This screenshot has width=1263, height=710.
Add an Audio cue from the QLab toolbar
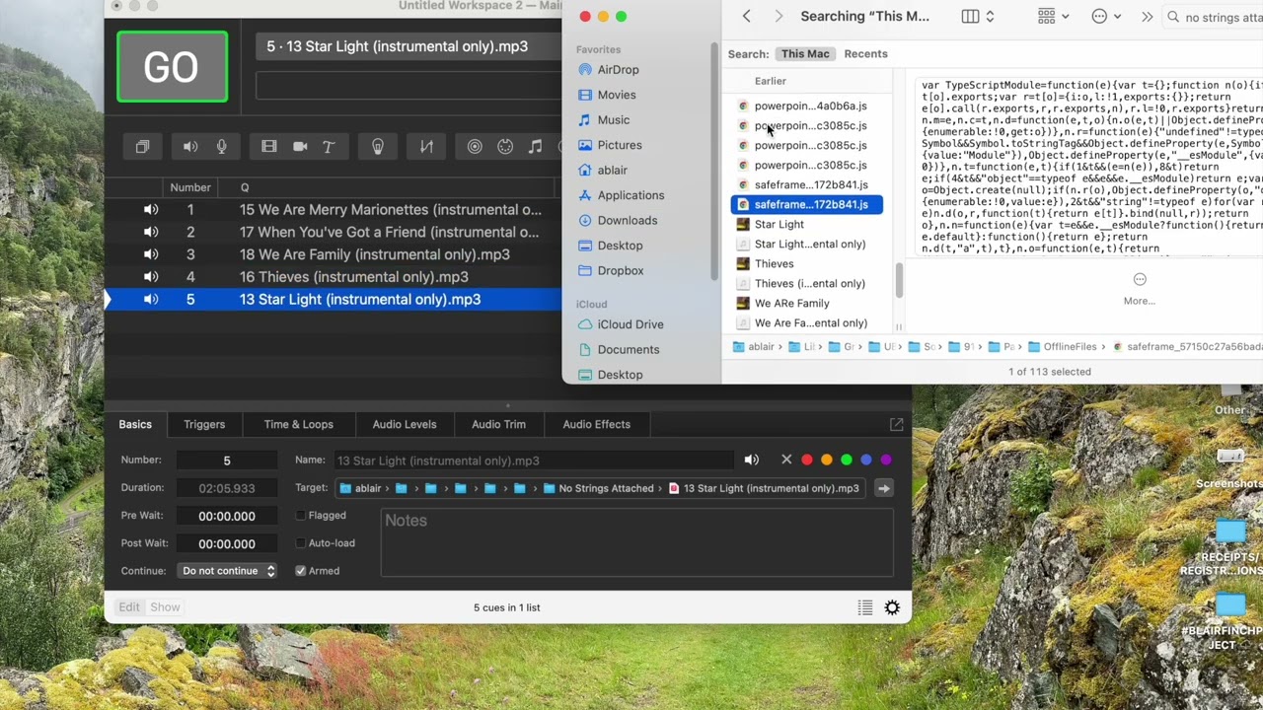tap(190, 147)
